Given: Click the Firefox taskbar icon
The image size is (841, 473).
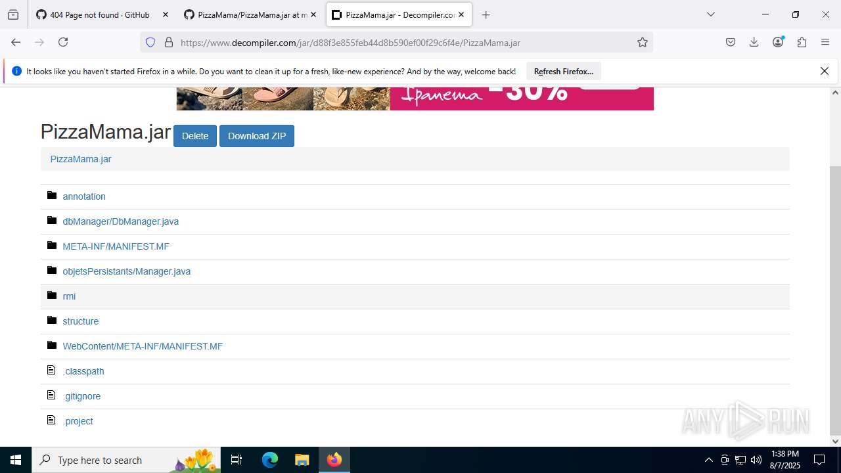Looking at the screenshot, I should [334, 460].
